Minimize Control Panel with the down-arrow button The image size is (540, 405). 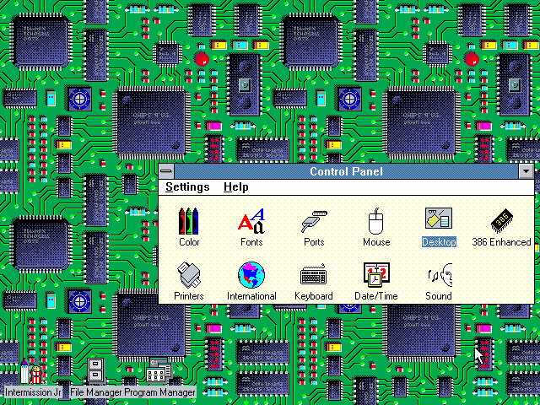pyautogui.click(x=526, y=171)
